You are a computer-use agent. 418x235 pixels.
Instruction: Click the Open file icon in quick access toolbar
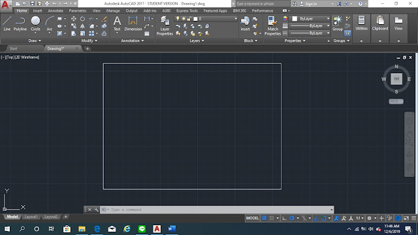tap(25, 4)
